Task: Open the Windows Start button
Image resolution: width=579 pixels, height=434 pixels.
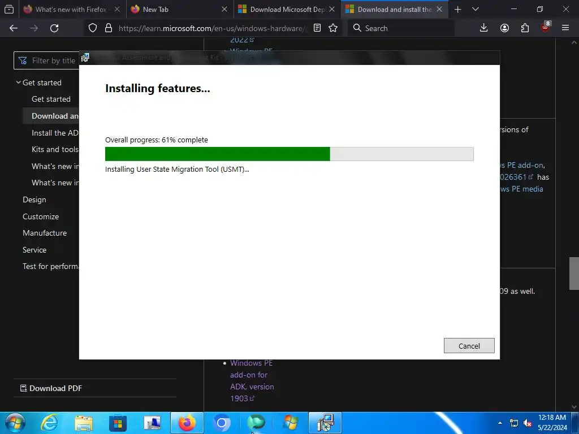Action: (15, 423)
